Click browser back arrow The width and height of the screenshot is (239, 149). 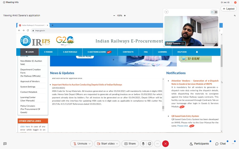point(19,30)
